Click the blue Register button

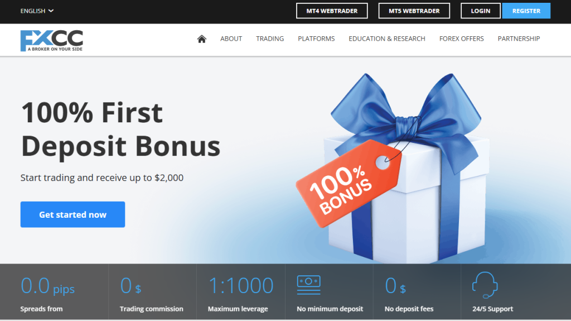526,11
